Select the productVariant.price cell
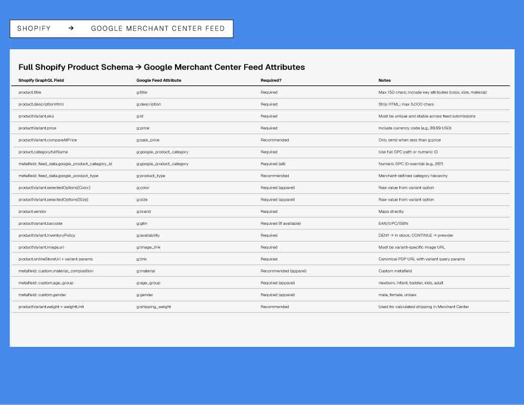The width and height of the screenshot is (524, 405). tap(37, 128)
